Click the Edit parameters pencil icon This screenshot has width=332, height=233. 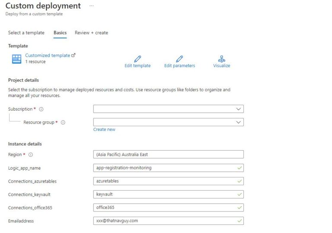[x=179, y=59]
